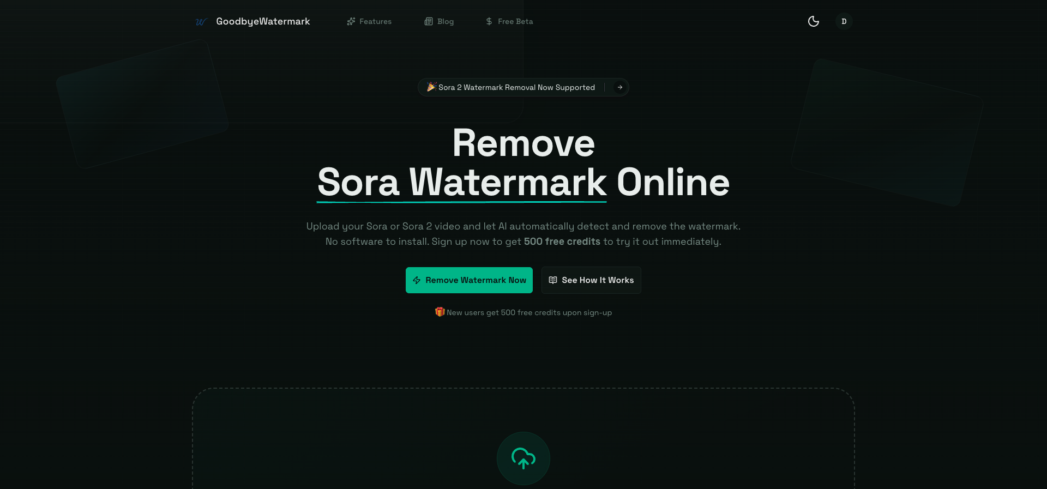
Task: Click the Remove headline word
Action: 523,143
